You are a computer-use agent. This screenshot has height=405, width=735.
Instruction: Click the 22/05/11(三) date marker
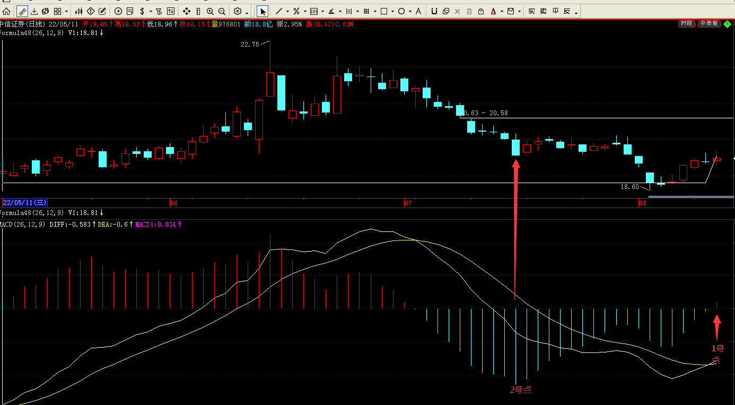[25, 203]
